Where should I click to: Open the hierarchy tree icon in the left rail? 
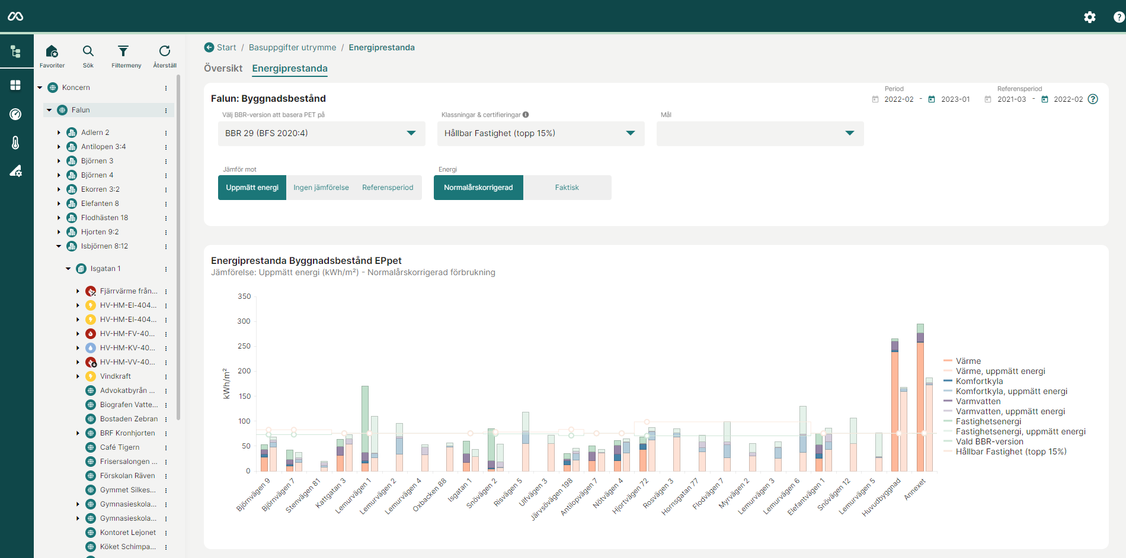point(15,51)
